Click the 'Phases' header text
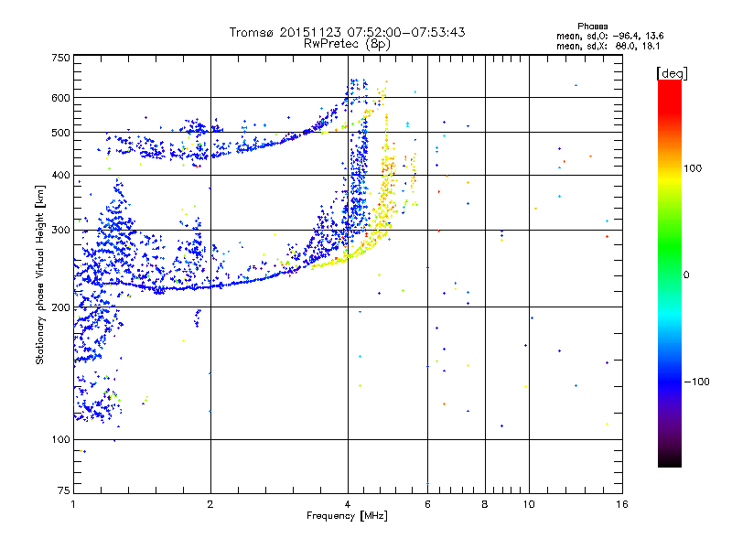This screenshot has width=732, height=549. click(592, 27)
